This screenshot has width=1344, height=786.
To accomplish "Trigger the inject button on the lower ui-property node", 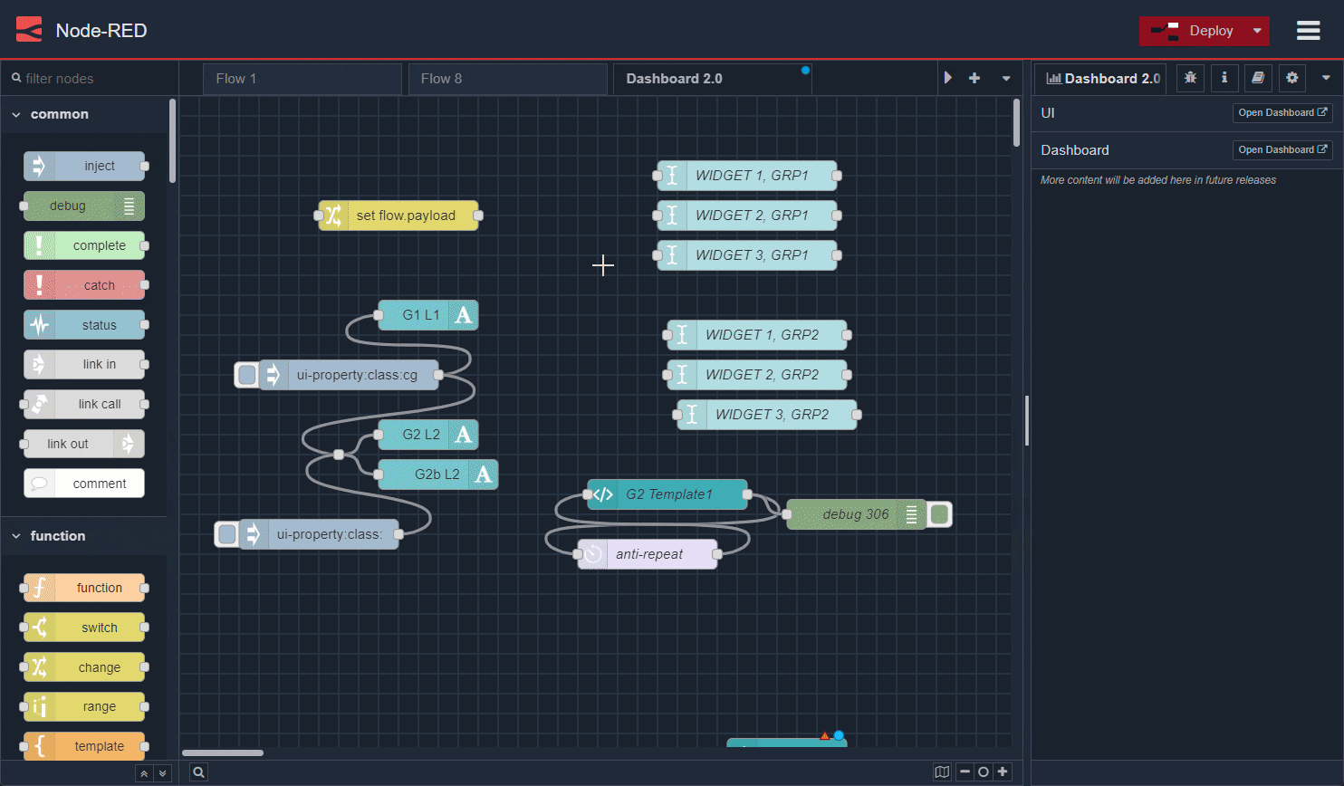I will point(226,534).
